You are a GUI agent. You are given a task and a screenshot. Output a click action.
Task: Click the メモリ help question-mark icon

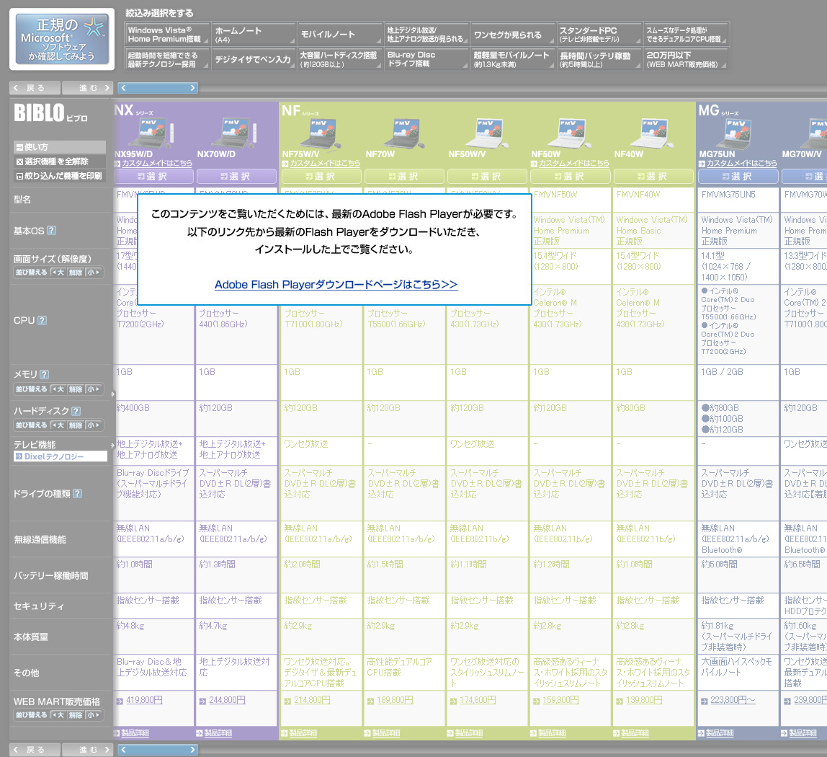pos(44,374)
